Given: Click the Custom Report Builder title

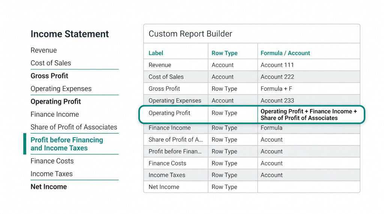Looking at the screenshot, I should tap(190, 34).
